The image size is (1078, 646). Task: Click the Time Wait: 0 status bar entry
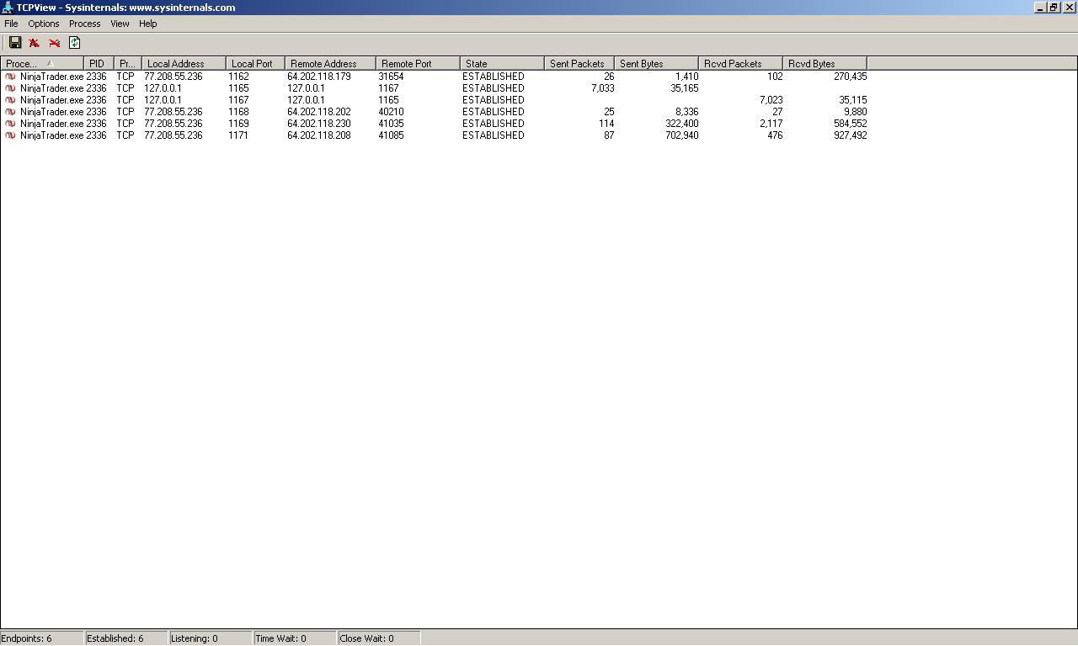(295, 638)
